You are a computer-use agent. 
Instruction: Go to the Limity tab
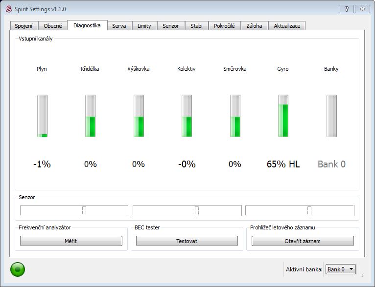144,26
